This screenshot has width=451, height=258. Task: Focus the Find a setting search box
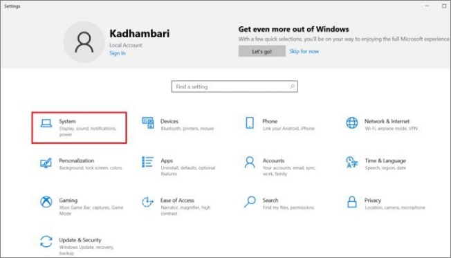click(x=234, y=86)
